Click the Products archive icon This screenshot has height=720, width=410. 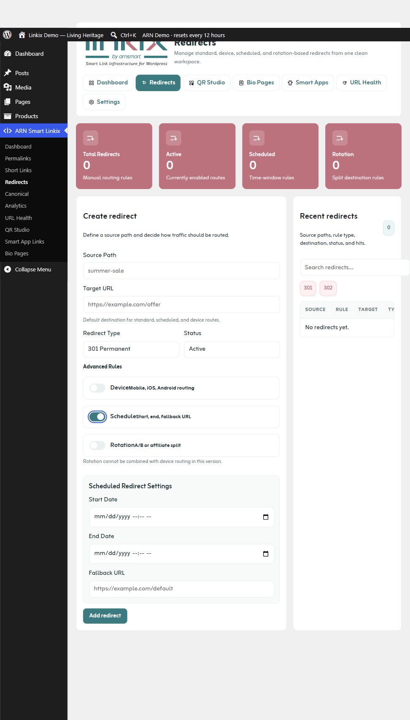[8, 116]
